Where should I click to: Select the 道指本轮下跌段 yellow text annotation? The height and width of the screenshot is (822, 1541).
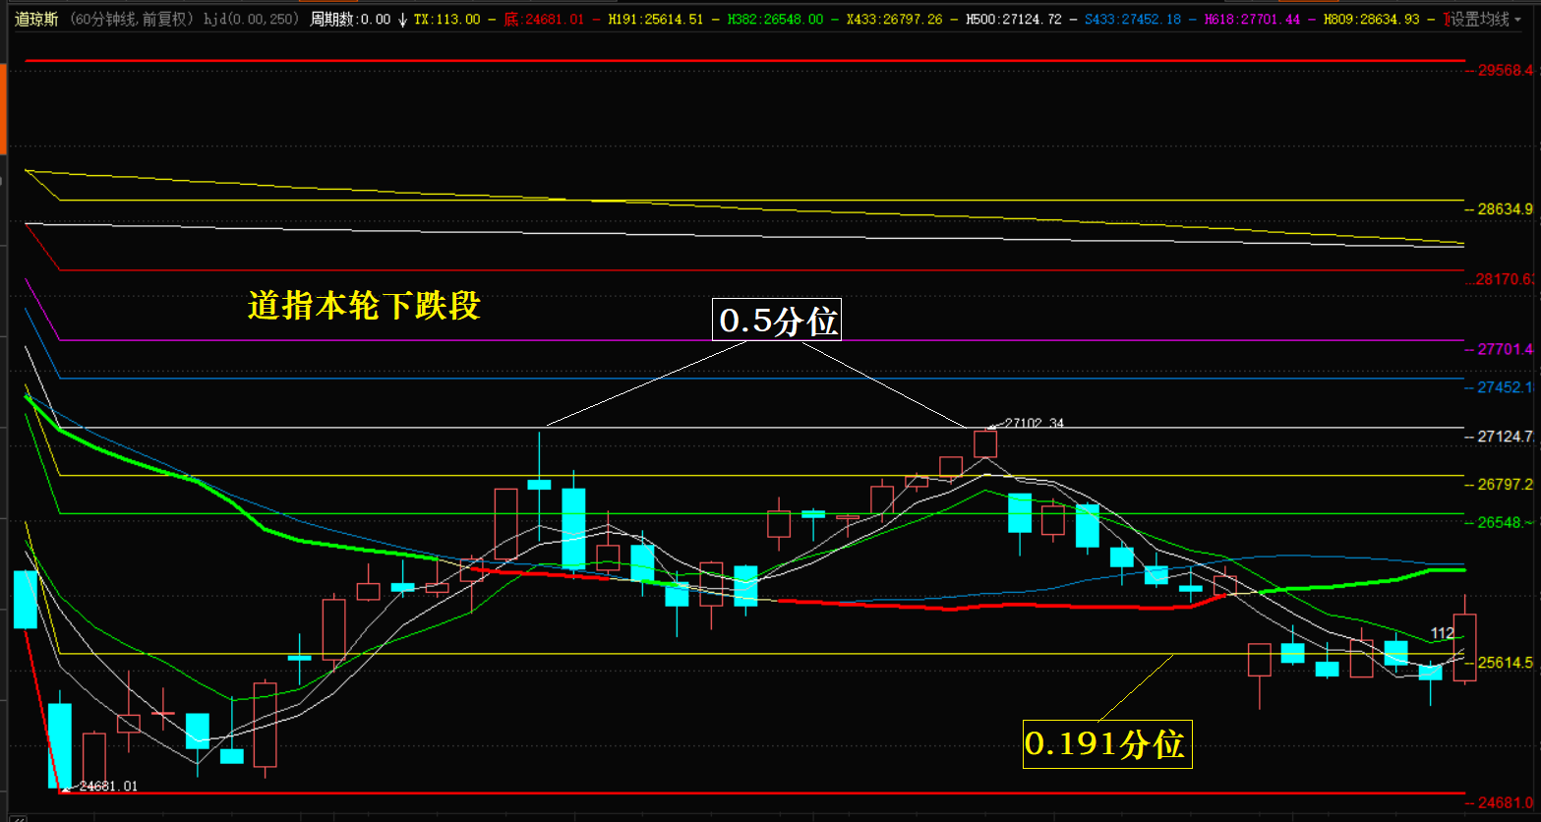pyautogui.click(x=364, y=306)
